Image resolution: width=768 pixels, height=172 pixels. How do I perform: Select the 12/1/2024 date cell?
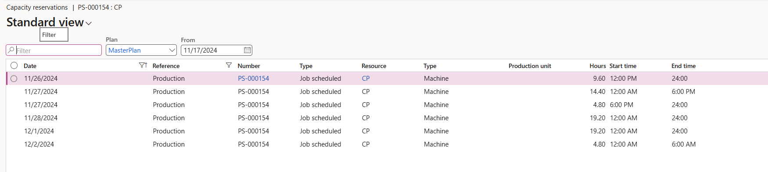39,131
